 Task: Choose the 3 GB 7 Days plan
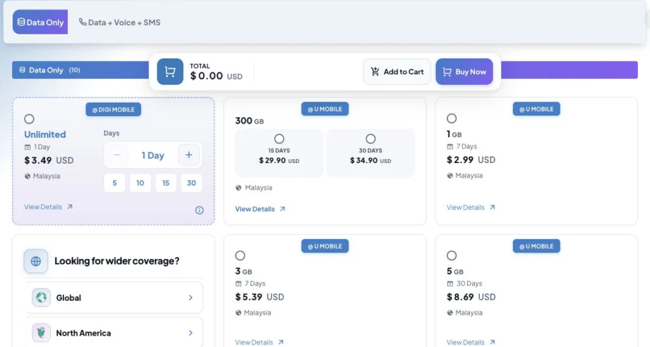[x=240, y=256]
